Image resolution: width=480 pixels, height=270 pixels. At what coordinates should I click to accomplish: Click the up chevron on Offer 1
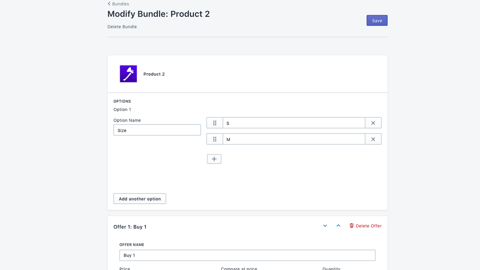point(338,225)
